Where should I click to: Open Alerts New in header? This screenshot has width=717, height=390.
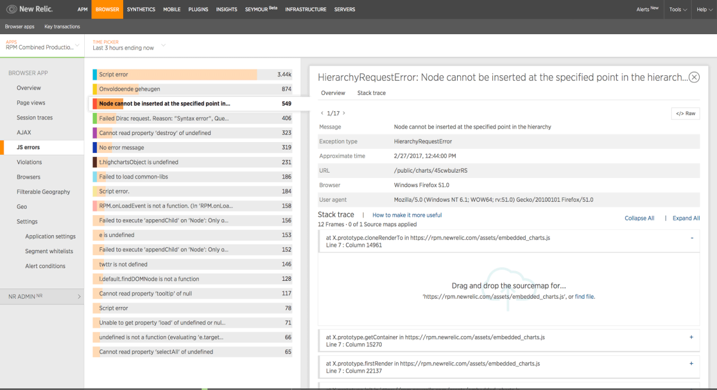(648, 10)
